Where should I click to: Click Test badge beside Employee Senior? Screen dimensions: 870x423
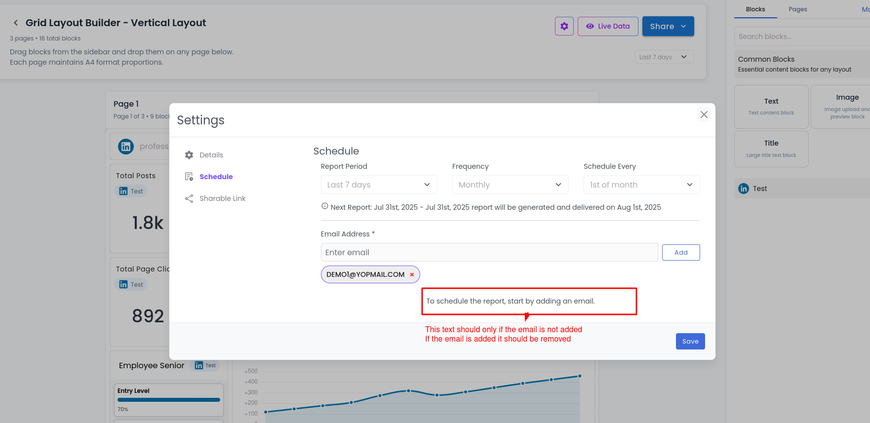pyautogui.click(x=205, y=365)
